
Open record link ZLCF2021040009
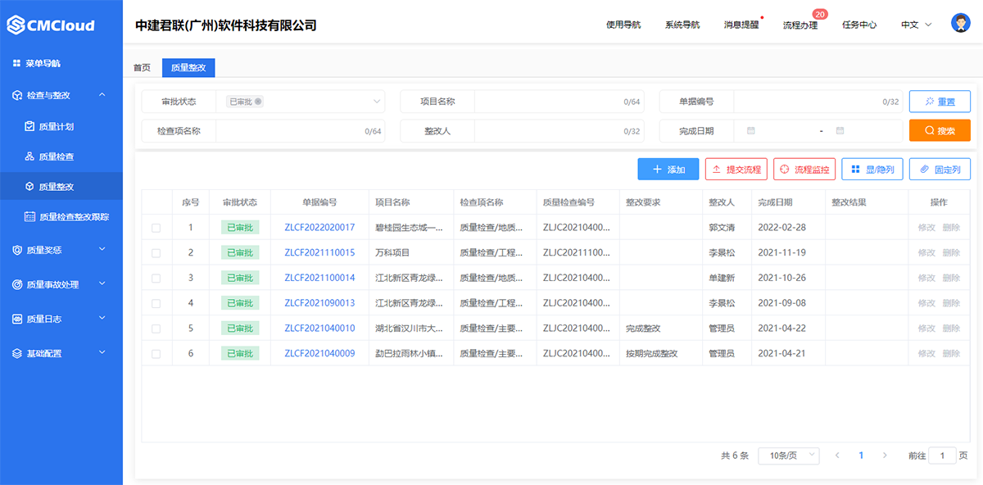pyautogui.click(x=319, y=354)
